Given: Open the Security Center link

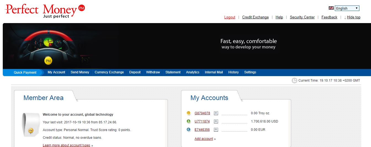Looking at the screenshot, I should pos(302,17).
